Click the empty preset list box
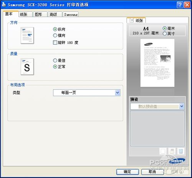The image size is (192, 178). point(157,128)
